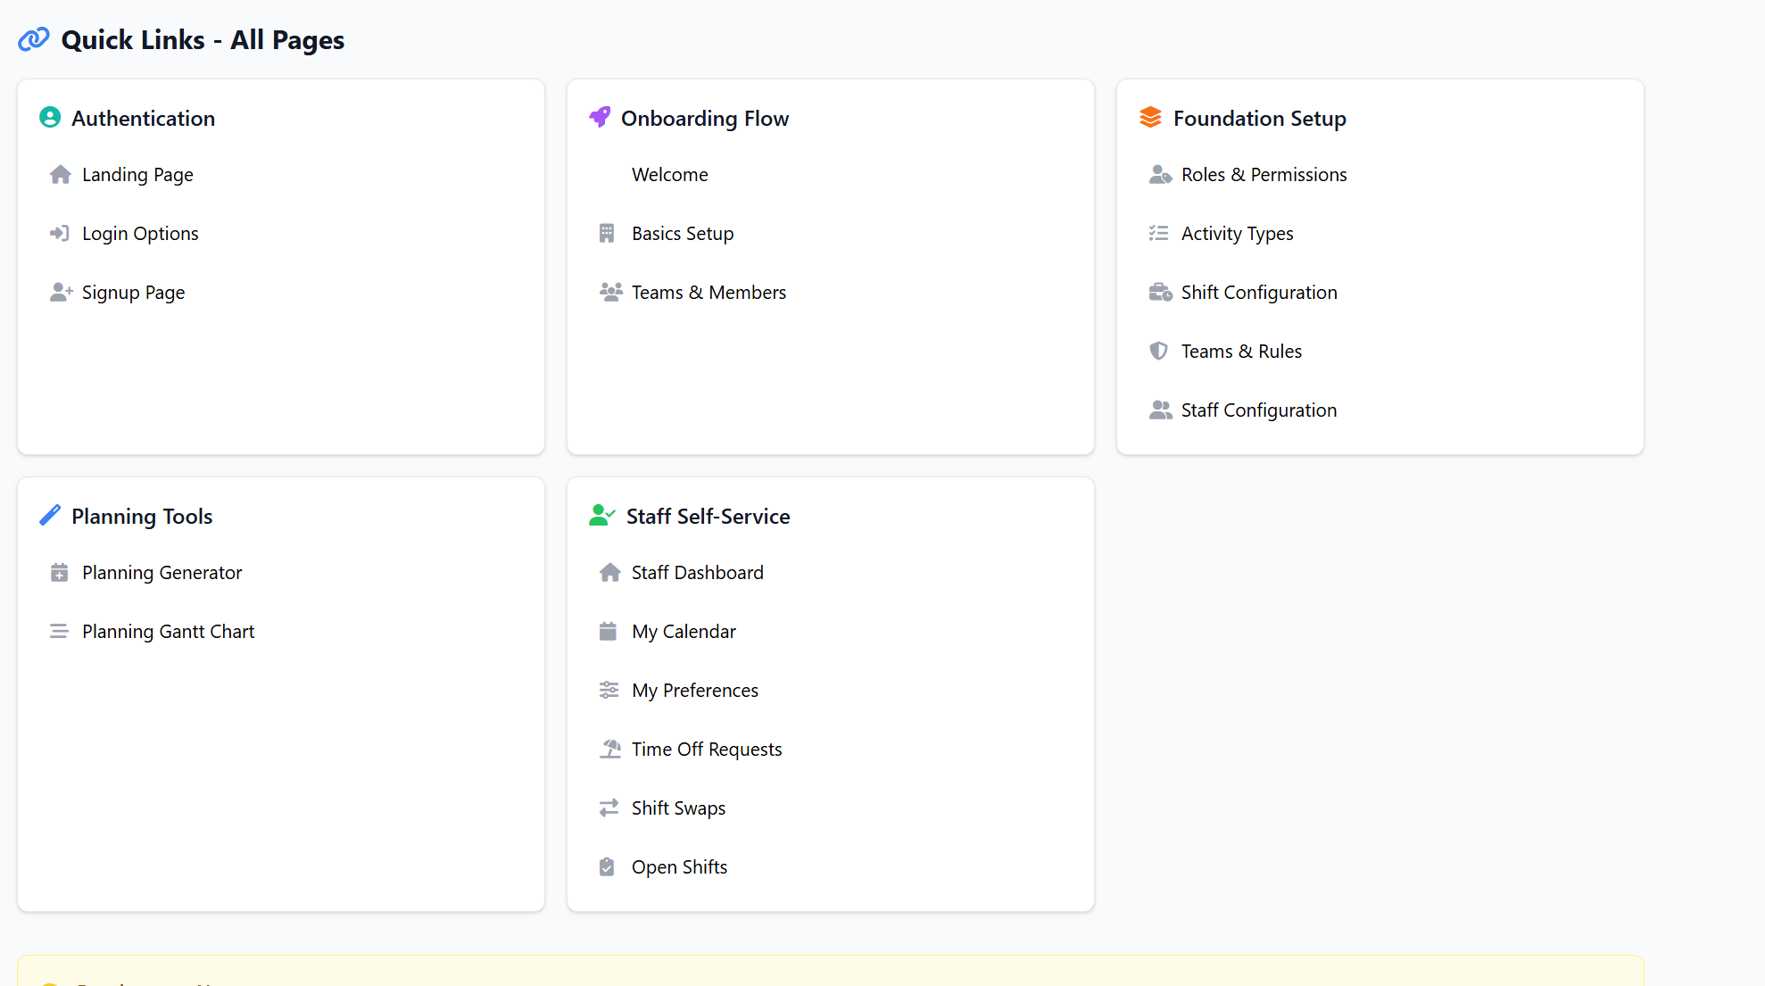This screenshot has height=986, width=1765.
Task: Click the shield icon next to Teams & Rules
Action: [1158, 352]
